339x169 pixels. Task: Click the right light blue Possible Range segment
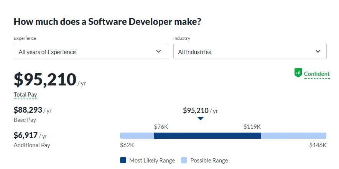click(293, 136)
